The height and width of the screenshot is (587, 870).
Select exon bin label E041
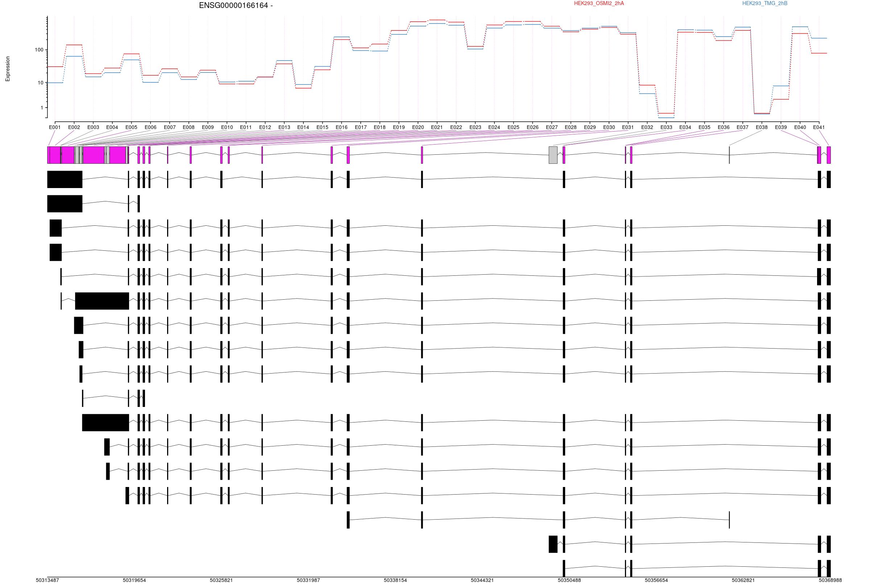point(819,127)
